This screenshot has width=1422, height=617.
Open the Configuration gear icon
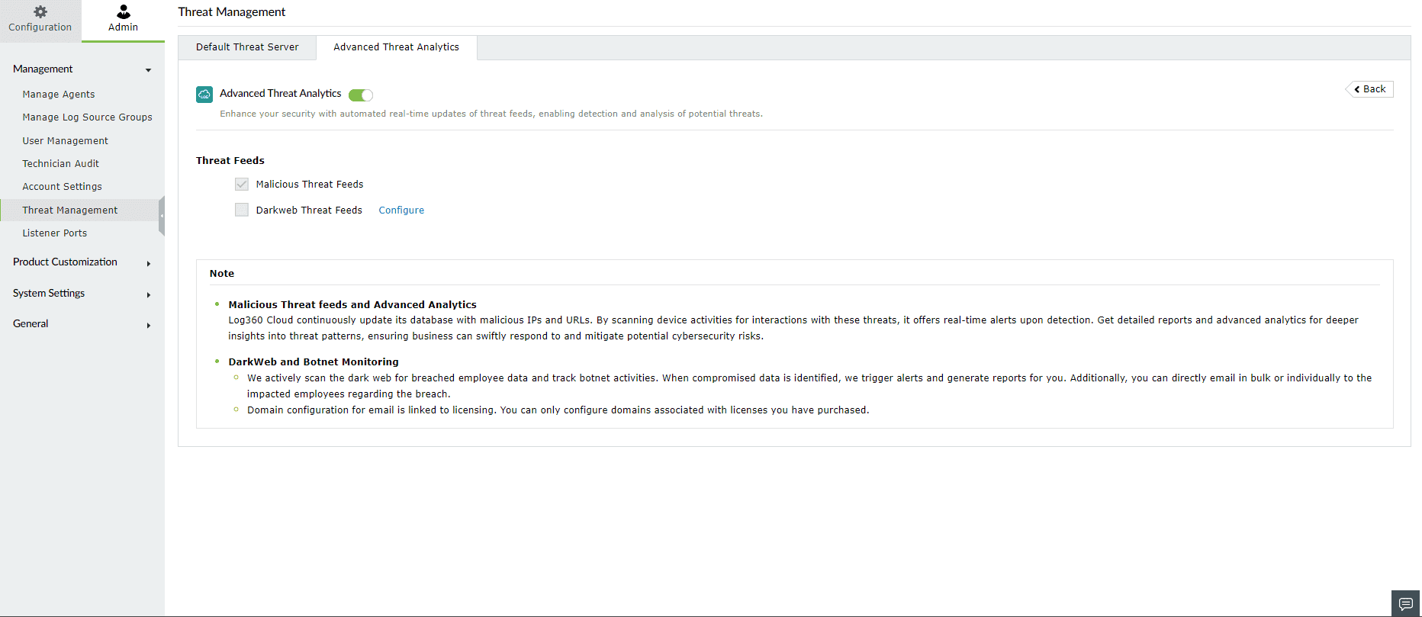click(40, 12)
